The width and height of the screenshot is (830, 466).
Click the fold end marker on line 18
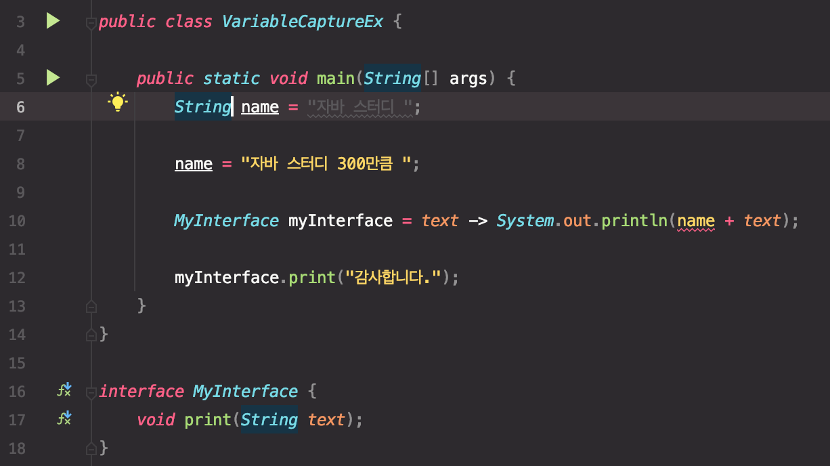point(91,448)
